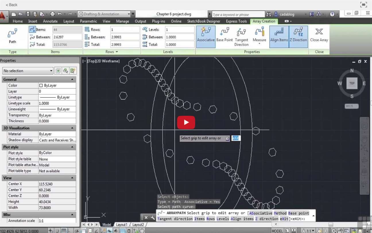
Task: Click the Tangent Direction tool
Action: 241,37
